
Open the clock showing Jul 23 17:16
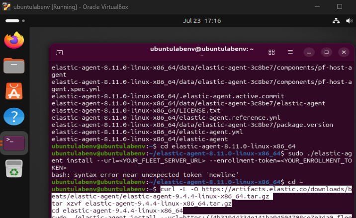click(202, 21)
